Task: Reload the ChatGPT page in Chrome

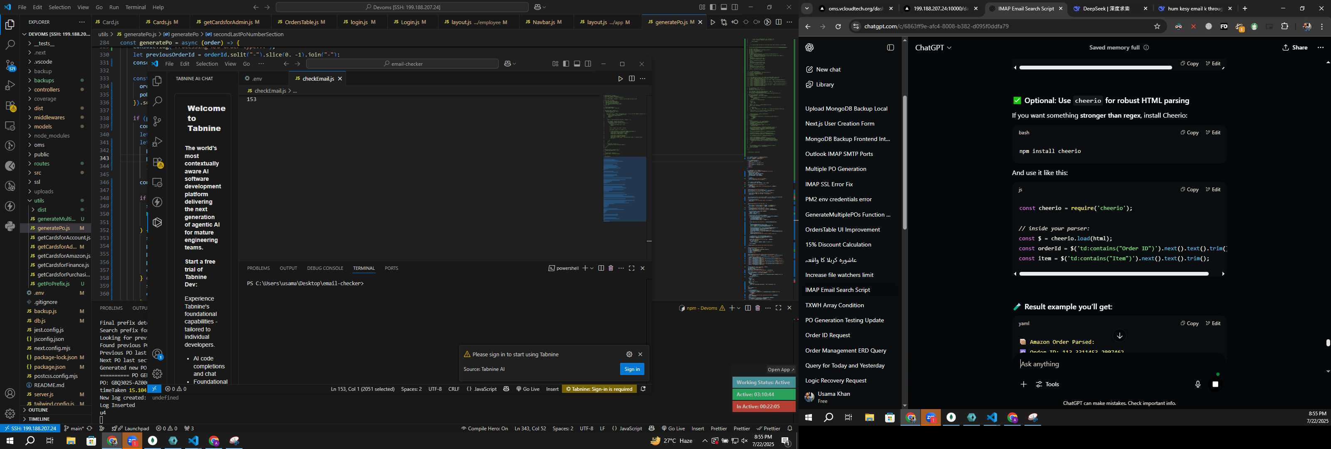Action: click(838, 26)
